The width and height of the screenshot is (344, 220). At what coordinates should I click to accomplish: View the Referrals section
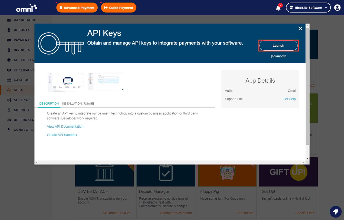pos(24,120)
